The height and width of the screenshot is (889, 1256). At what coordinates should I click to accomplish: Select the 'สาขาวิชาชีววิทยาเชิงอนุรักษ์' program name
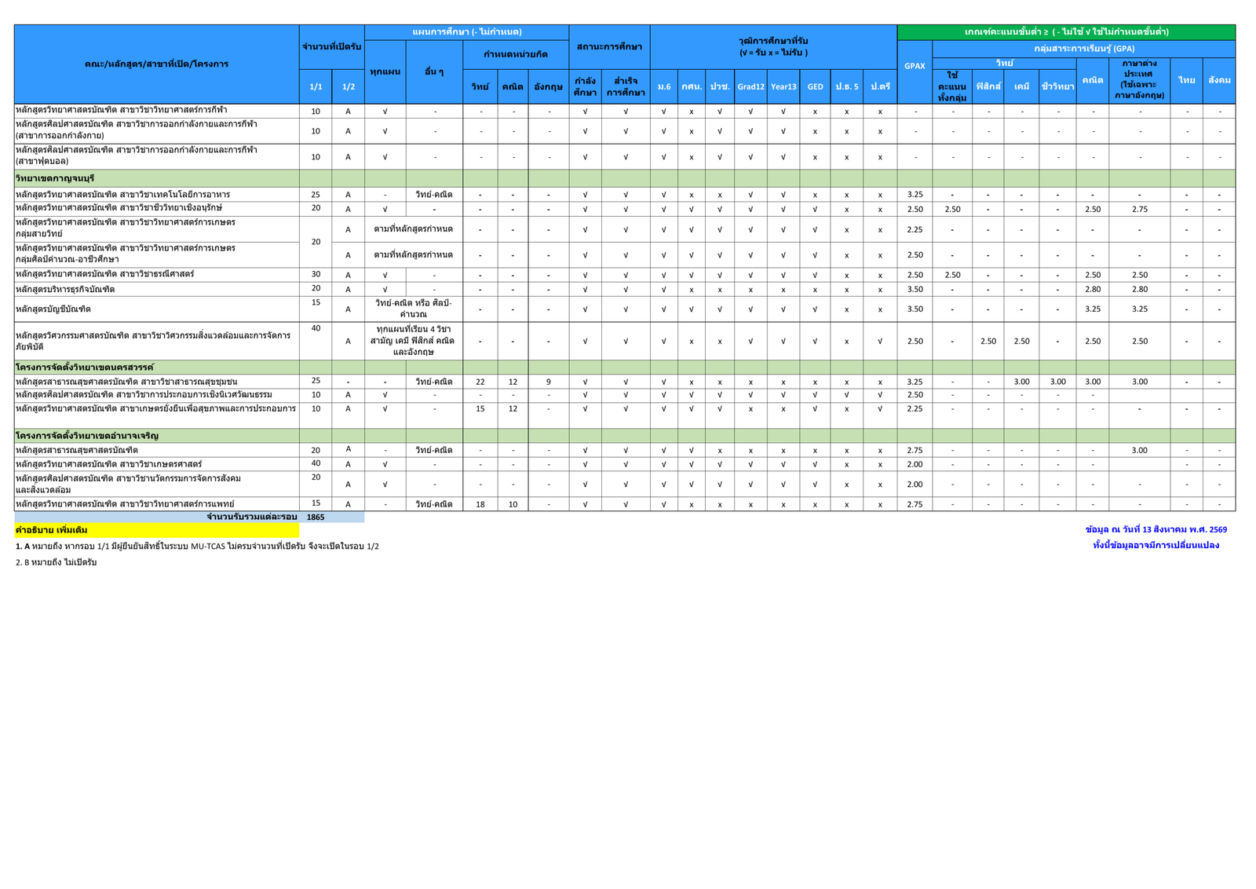click(x=119, y=208)
